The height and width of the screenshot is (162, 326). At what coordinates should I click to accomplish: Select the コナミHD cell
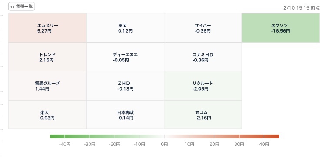pyautogui.click(x=203, y=57)
